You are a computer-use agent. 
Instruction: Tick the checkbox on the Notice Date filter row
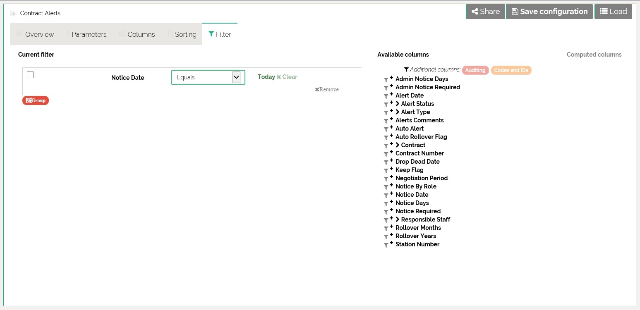click(30, 75)
